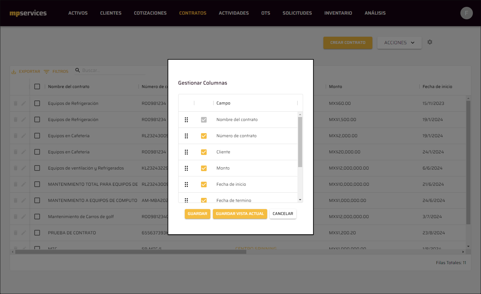Toggle the Nombre del contrato column checkbox
The height and width of the screenshot is (294, 481).
(x=204, y=120)
